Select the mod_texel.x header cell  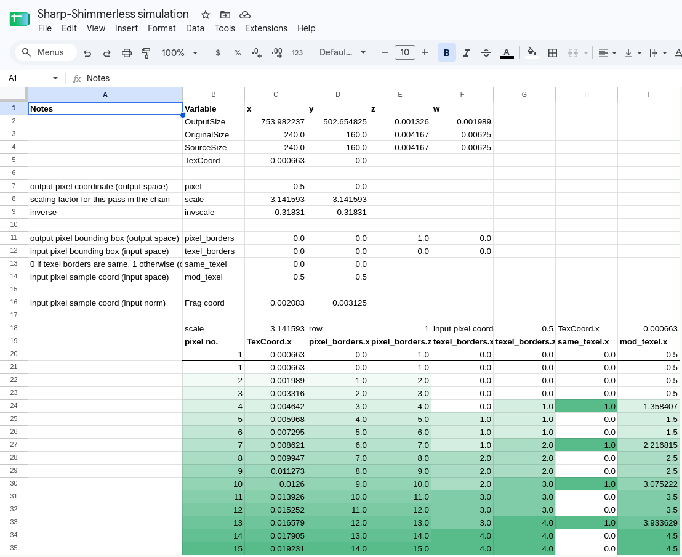pos(649,341)
